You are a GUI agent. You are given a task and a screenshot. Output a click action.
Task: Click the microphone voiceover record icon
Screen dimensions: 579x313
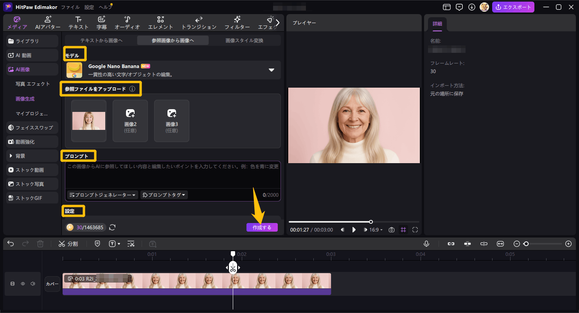pyautogui.click(x=426, y=244)
